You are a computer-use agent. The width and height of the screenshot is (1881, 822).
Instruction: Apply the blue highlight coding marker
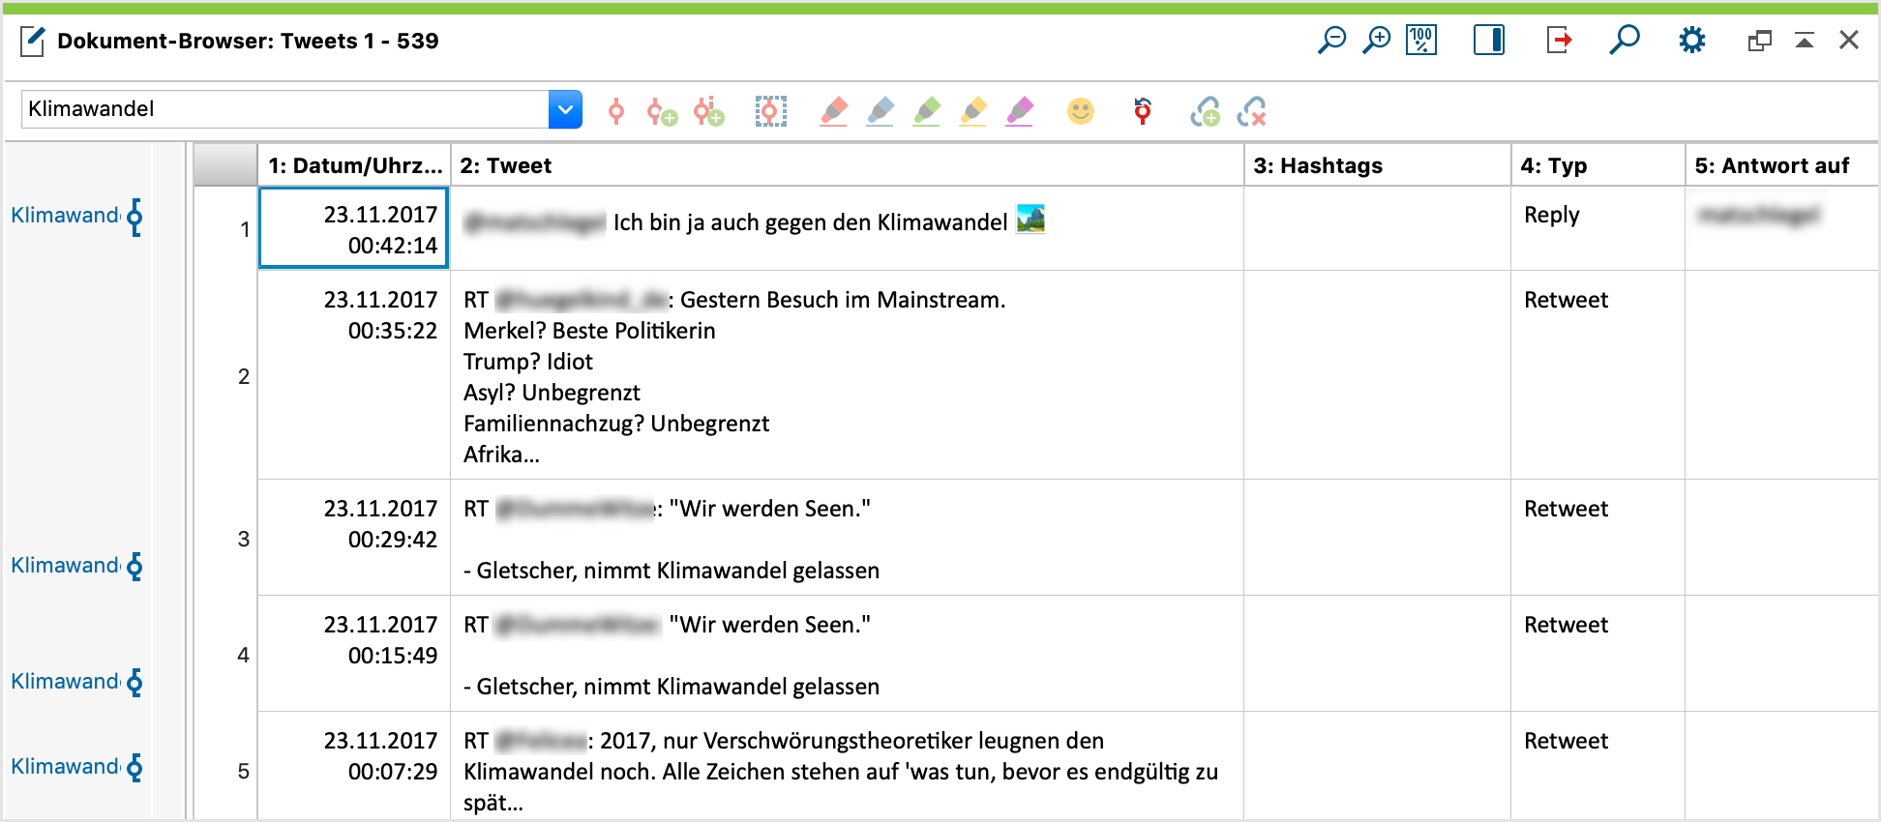(880, 112)
